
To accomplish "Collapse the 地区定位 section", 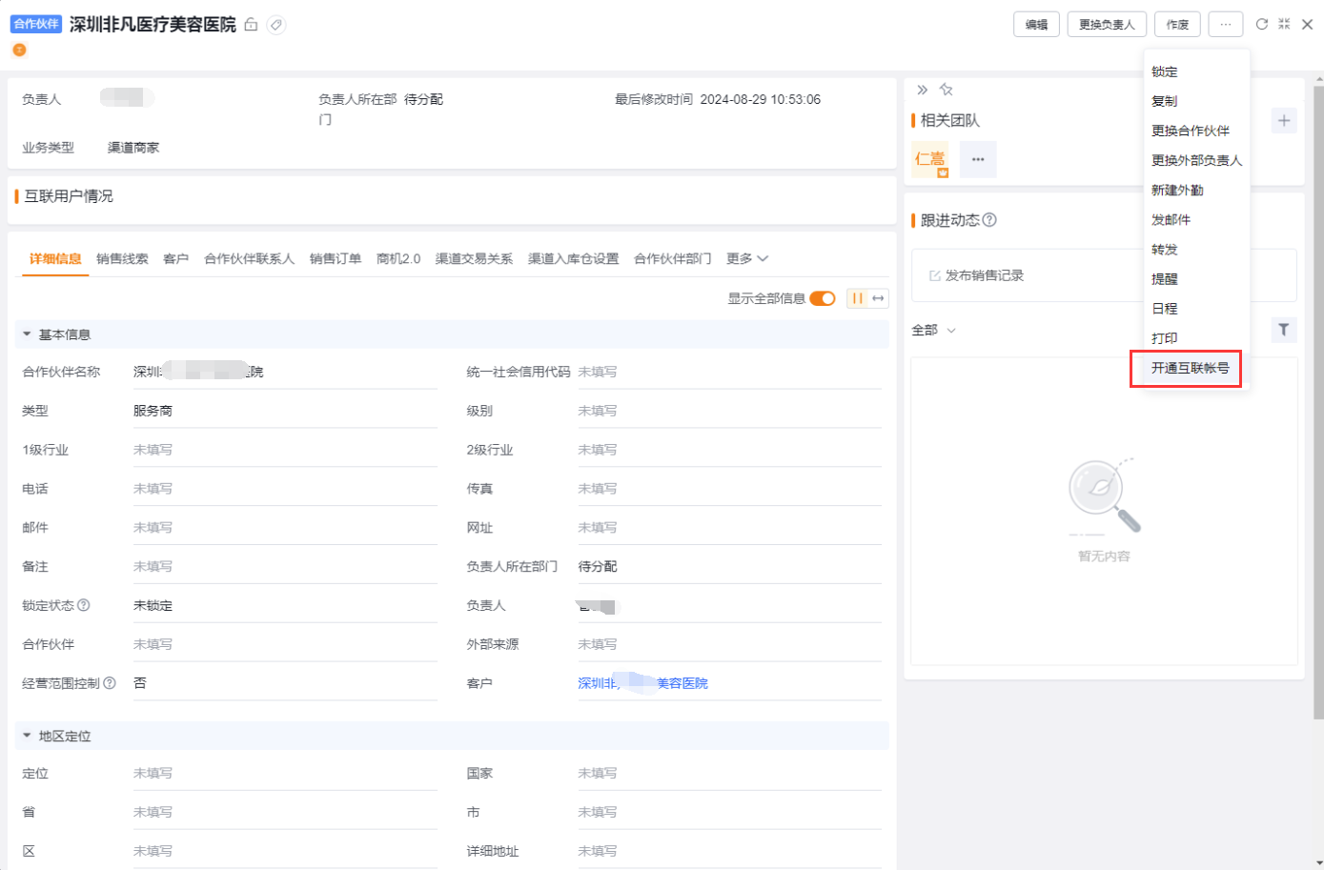I will coord(27,736).
